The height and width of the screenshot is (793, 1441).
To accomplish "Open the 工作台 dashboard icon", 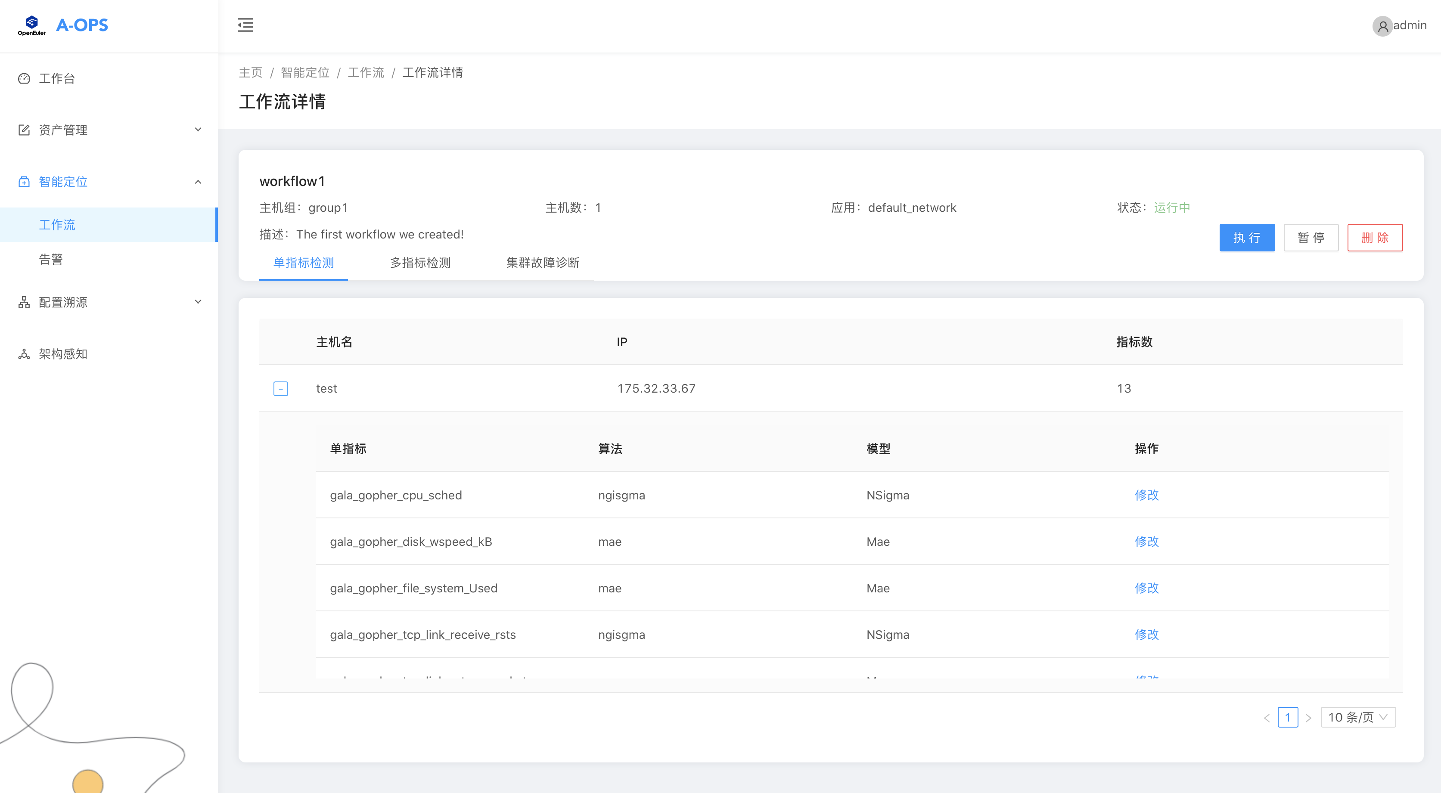I will [24, 78].
